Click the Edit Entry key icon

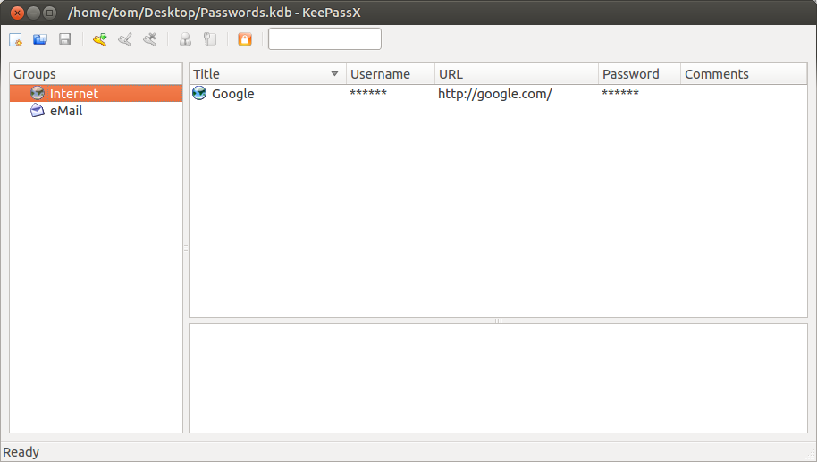125,39
